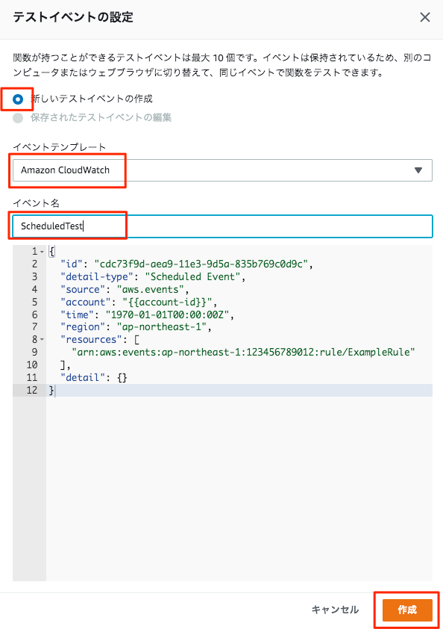Screen dimensions: 443x629
Task: Click line number 12 in the gutter
Action: coord(31,390)
